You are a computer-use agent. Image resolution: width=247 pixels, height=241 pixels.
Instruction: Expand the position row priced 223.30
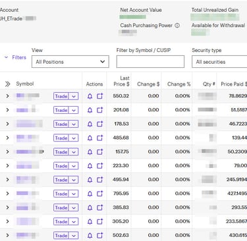(7, 166)
